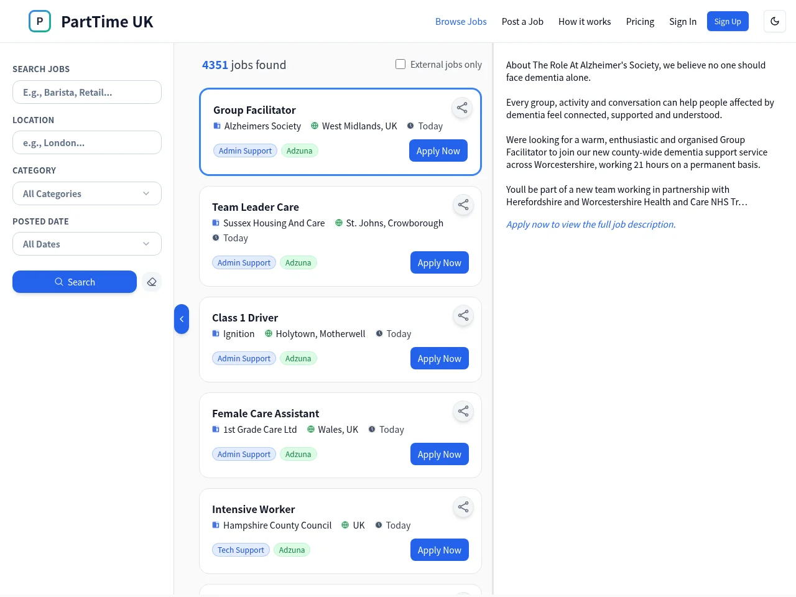Click Adzuna tag on Intensive Worker
Image resolution: width=796 pixels, height=597 pixels.
pyautogui.click(x=292, y=550)
